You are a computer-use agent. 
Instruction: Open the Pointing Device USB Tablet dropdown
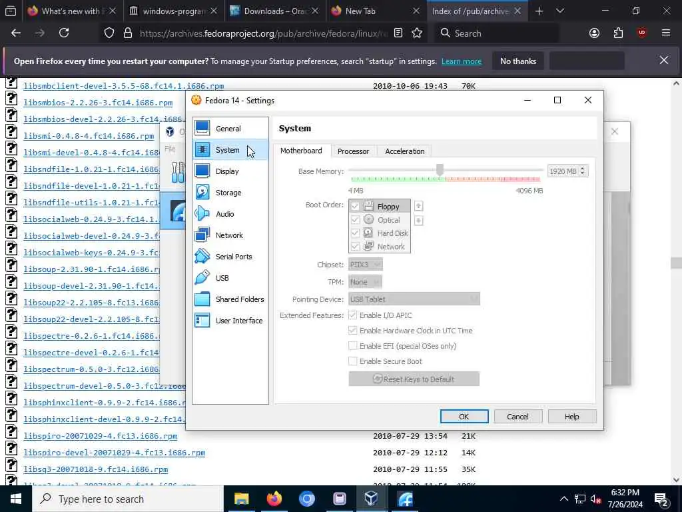click(414, 299)
